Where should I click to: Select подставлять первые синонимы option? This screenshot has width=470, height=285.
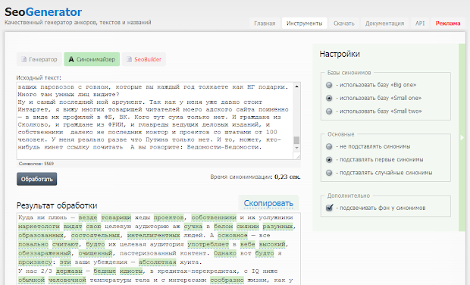tap(329, 160)
